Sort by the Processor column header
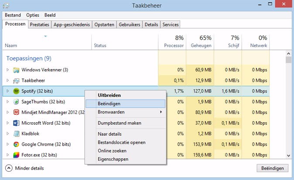This screenshot has width=294, height=180. [172, 42]
